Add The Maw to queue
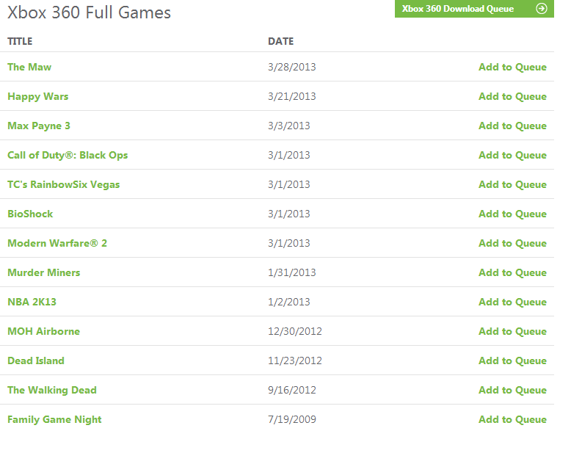 pos(512,67)
